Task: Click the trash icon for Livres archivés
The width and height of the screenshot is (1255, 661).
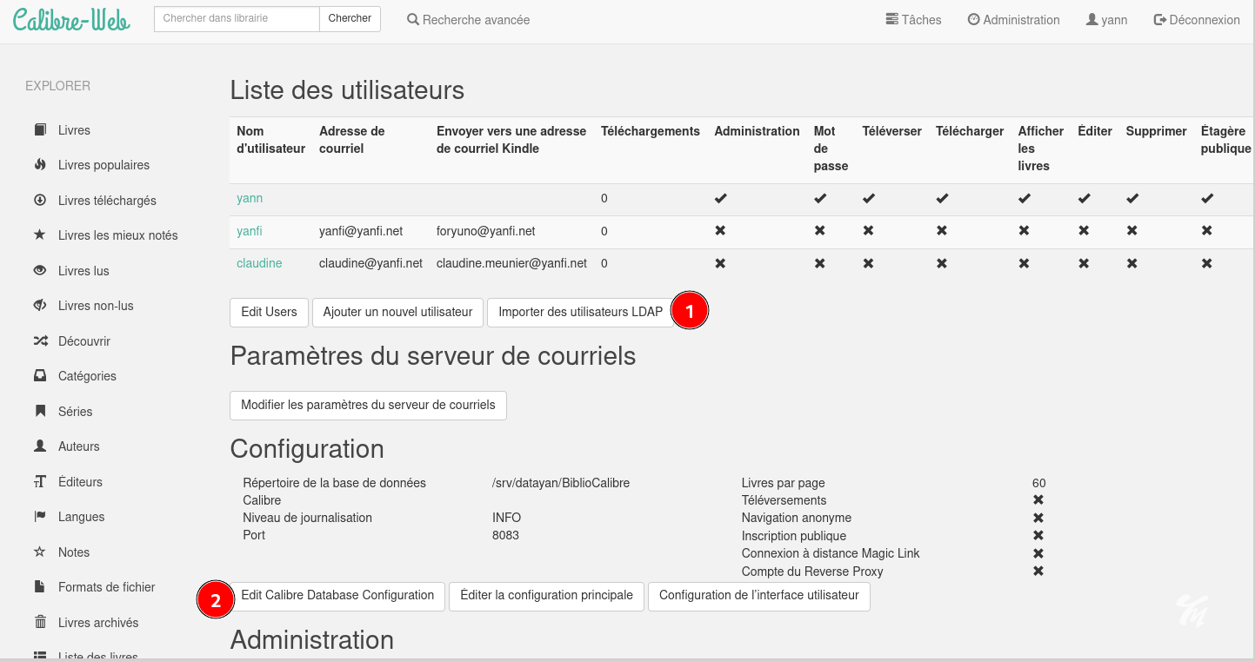Action: [40, 623]
